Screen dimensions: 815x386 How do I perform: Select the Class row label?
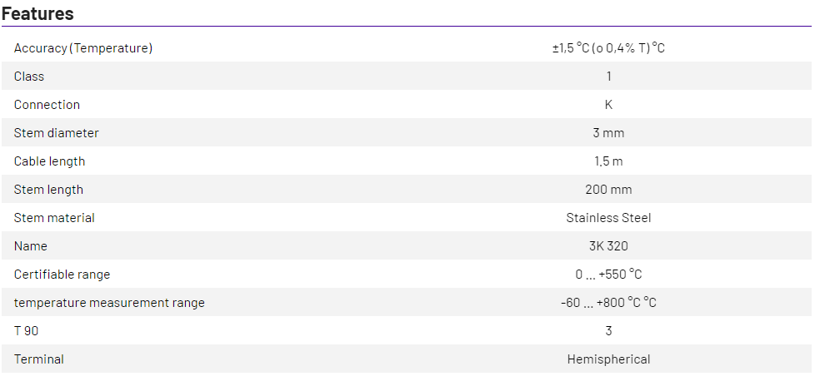pos(29,77)
